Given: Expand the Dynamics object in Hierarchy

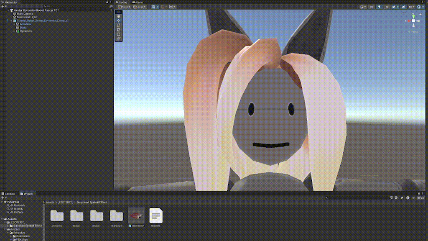Looking at the screenshot, I should point(14,31).
